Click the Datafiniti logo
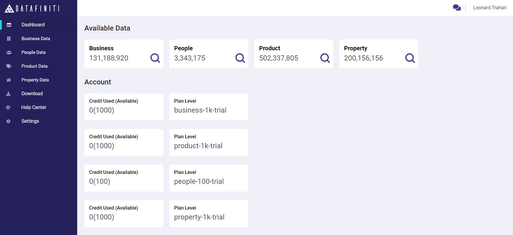Viewport: 513px width, 235px height. (x=32, y=8)
